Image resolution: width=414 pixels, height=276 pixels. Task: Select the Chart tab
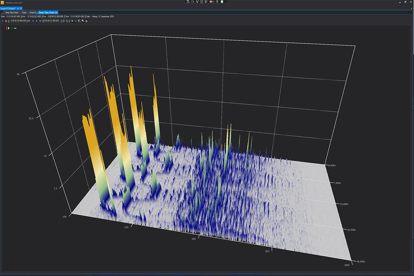coord(24,13)
